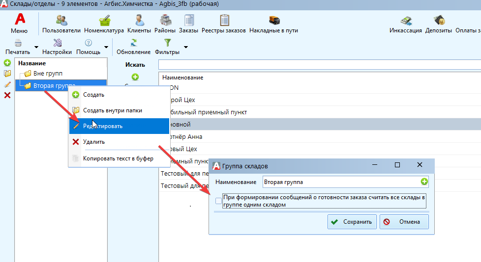The width and height of the screenshot is (481, 262).
Task: Select row ending with 'тнёр Анна'
Action: point(320,137)
